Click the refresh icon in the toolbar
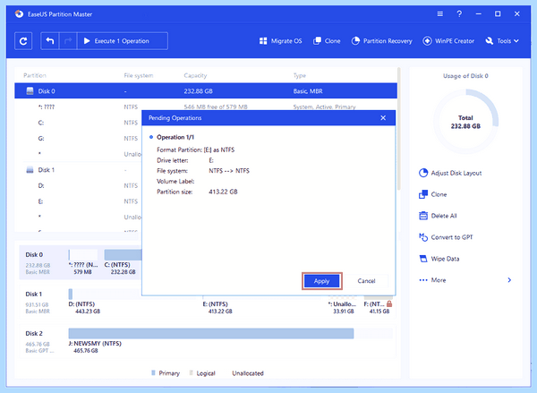The width and height of the screenshot is (537, 393). click(23, 41)
